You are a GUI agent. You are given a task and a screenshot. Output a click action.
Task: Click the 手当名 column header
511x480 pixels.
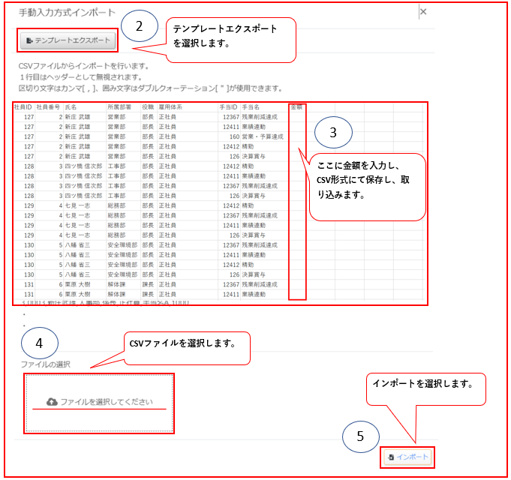coord(251,107)
